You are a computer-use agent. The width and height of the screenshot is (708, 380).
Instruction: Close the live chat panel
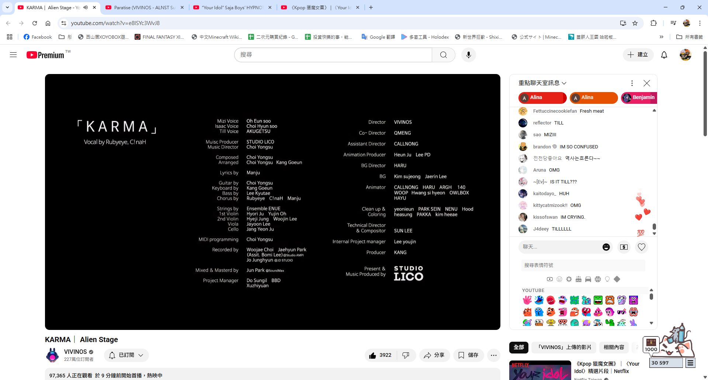click(647, 83)
